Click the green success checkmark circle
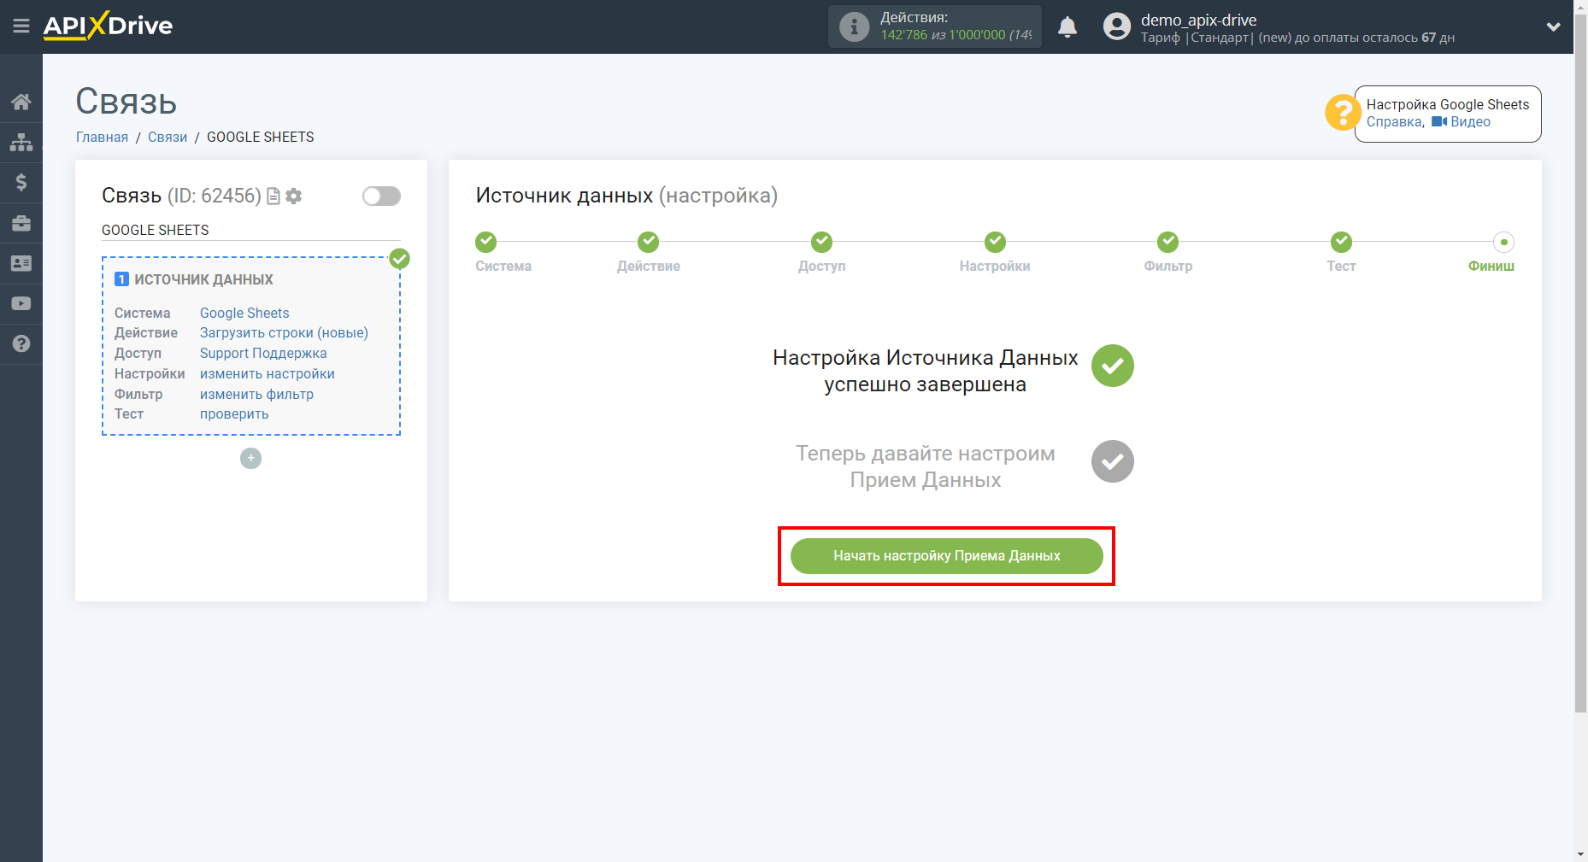 [x=1112, y=366]
